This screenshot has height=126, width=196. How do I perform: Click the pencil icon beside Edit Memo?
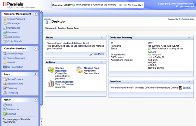[x=91, y=54]
